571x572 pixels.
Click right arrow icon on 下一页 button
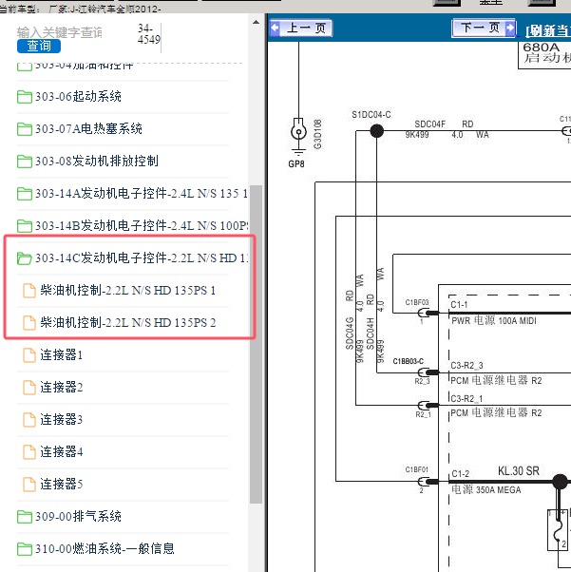tap(510, 28)
